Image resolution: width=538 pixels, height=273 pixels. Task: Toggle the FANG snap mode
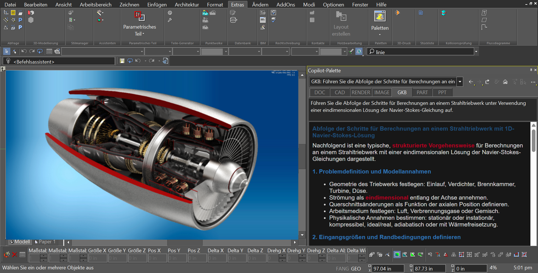[342, 269]
